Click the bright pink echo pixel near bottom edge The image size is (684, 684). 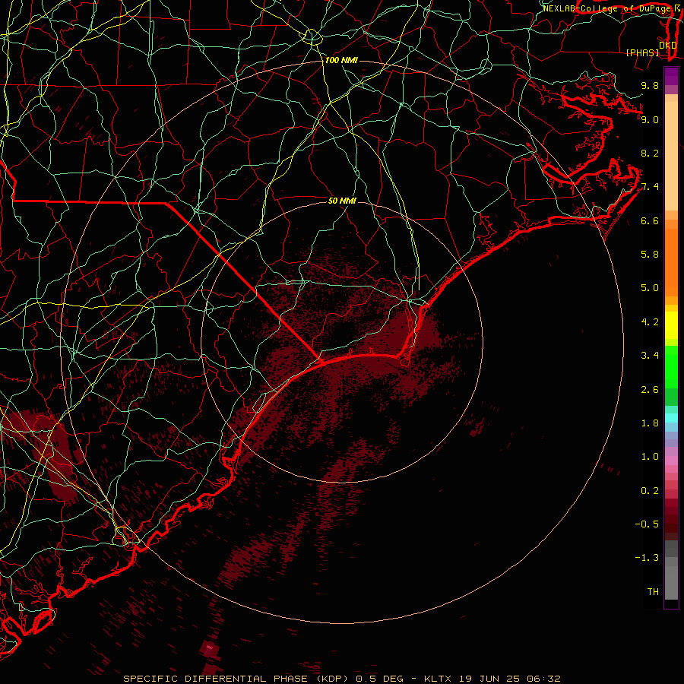[x=210, y=648]
